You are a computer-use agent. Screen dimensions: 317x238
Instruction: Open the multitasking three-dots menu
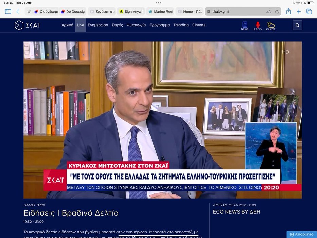158,3
